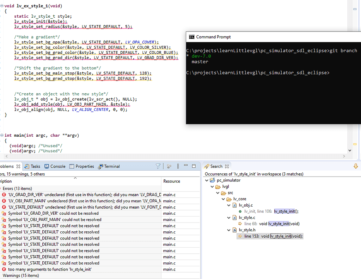361x279 pixels.
Task: Collapse the lv_core folder node
Action: pos(223,199)
